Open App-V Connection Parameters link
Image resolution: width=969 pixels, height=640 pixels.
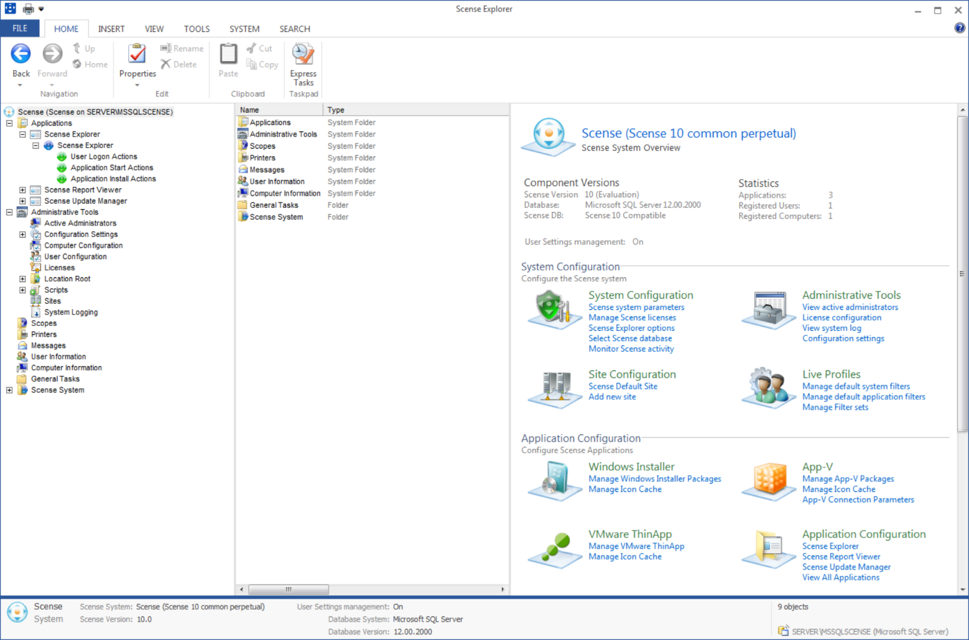[858, 500]
